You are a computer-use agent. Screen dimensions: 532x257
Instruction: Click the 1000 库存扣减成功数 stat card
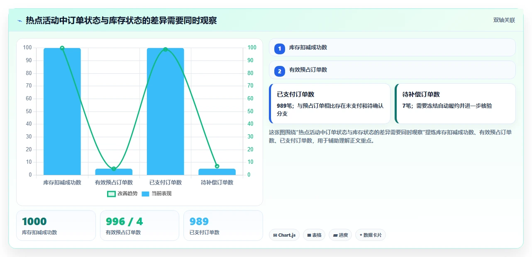[56, 225]
